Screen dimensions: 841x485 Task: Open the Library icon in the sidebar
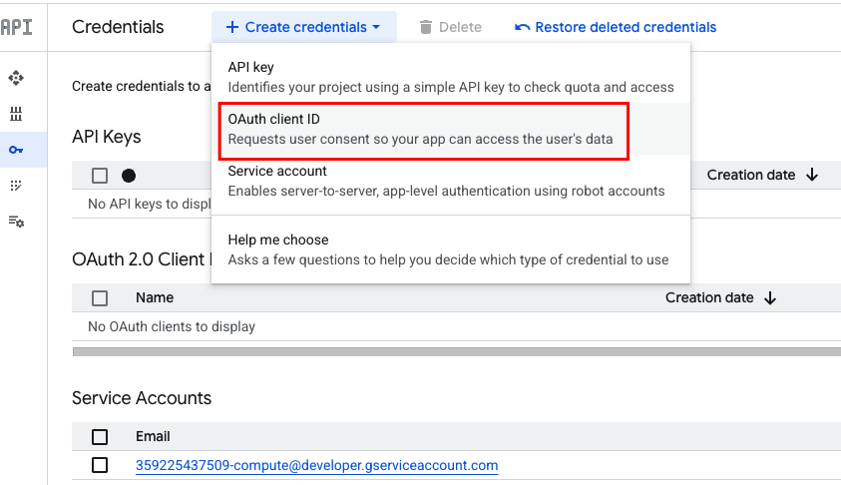coord(16,114)
